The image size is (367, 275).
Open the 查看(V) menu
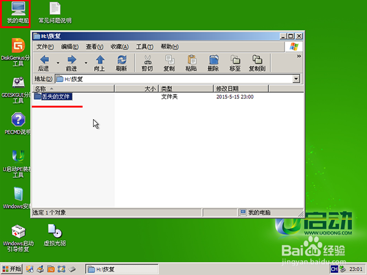tap(94, 47)
